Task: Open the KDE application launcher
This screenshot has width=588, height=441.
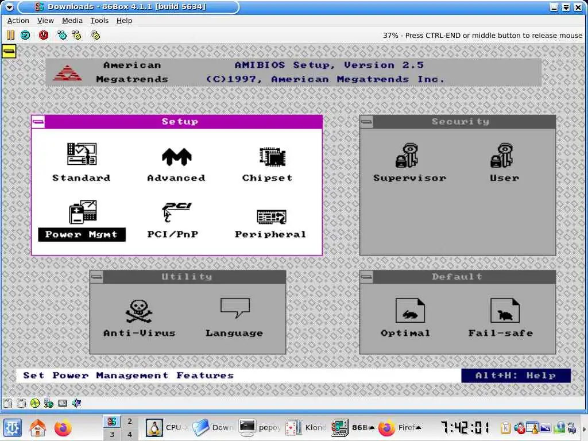Action: 13,427
